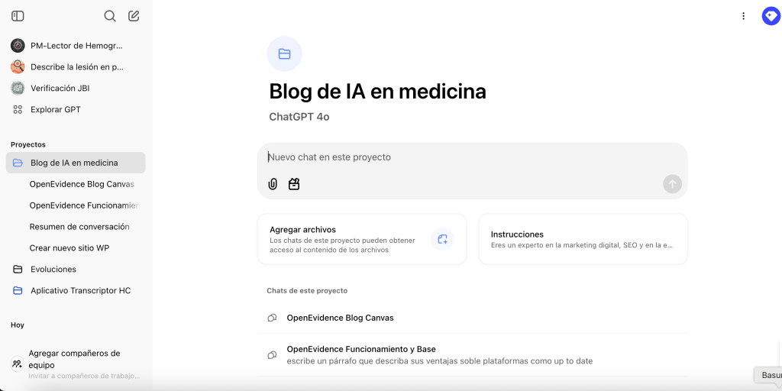Open the search chats magnifier icon

110,16
